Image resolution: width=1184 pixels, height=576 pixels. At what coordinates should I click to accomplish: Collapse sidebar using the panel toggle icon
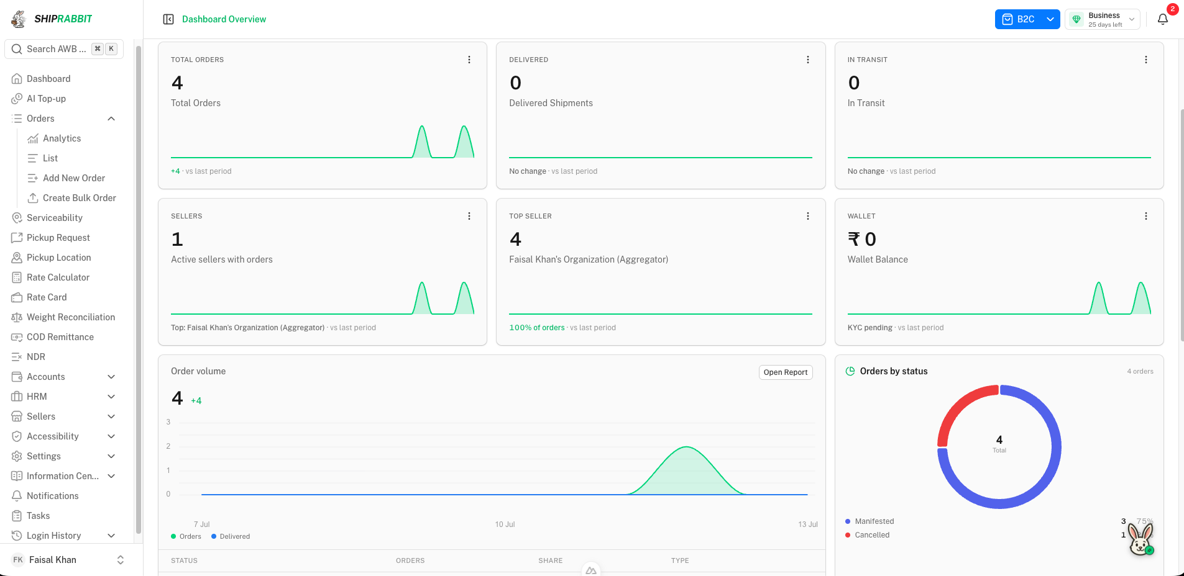pyautogui.click(x=168, y=19)
